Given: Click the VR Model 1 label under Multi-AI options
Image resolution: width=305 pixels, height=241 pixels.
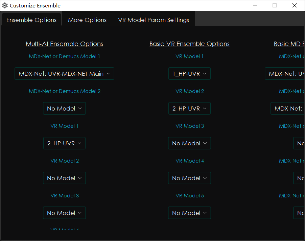Looking at the screenshot, I should 64,126.
